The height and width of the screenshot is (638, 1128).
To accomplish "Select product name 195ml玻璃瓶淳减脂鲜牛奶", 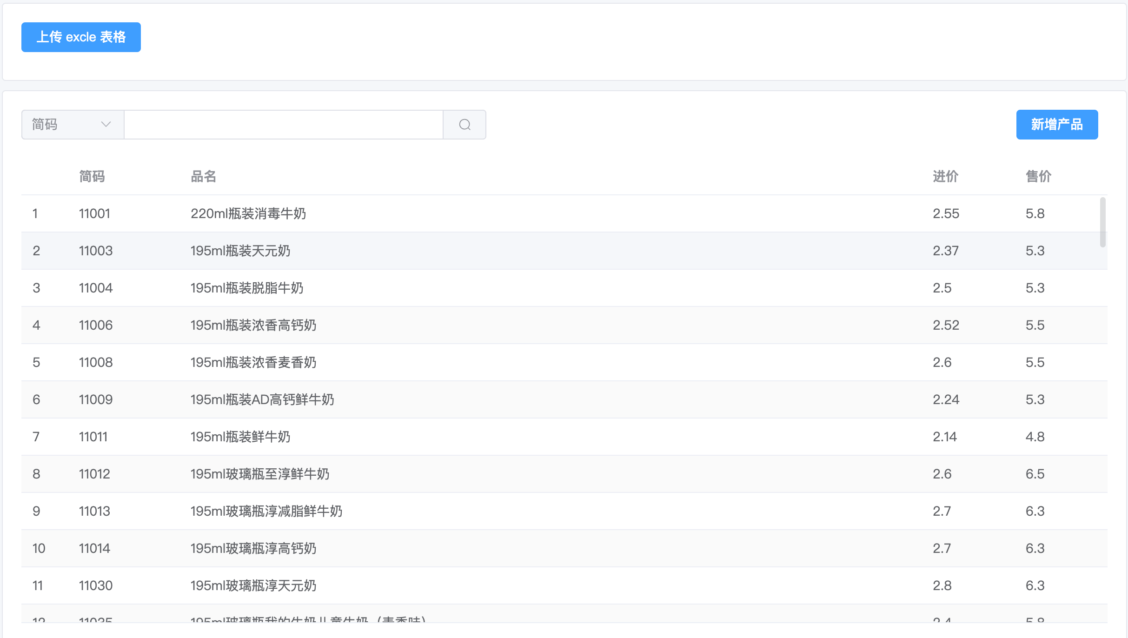I will tap(266, 511).
